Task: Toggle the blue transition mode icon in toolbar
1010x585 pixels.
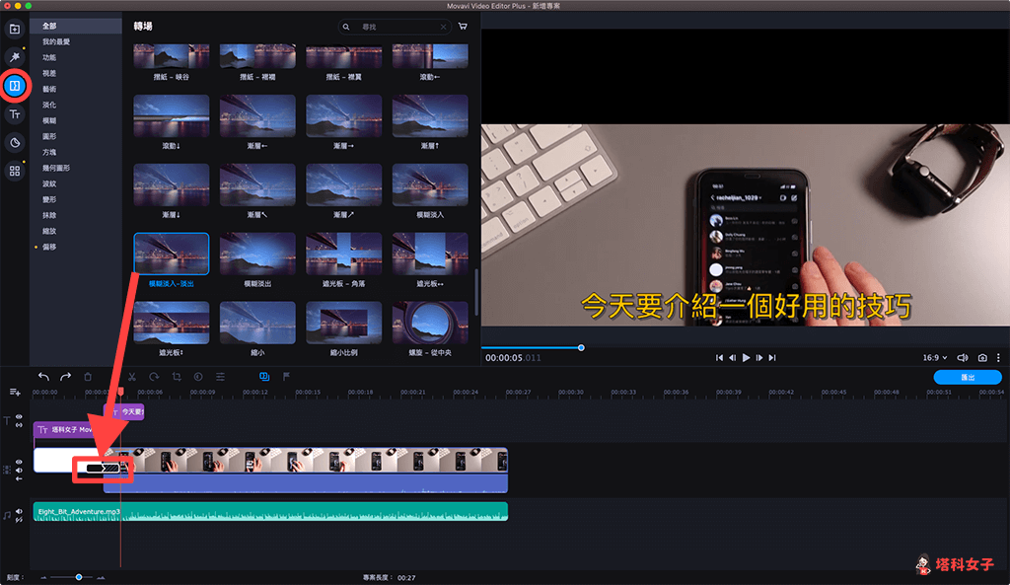Action: click(x=263, y=377)
